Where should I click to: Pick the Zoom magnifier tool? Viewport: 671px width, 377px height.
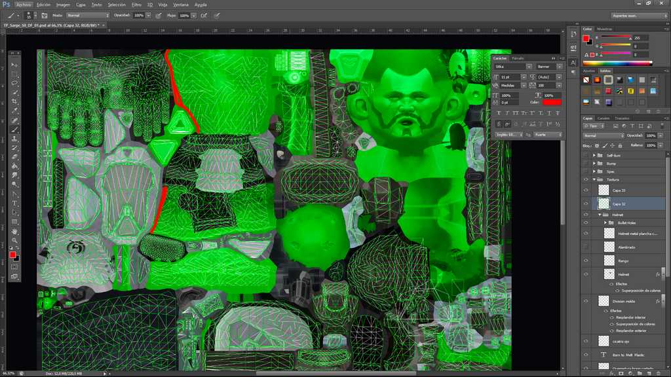[14, 240]
